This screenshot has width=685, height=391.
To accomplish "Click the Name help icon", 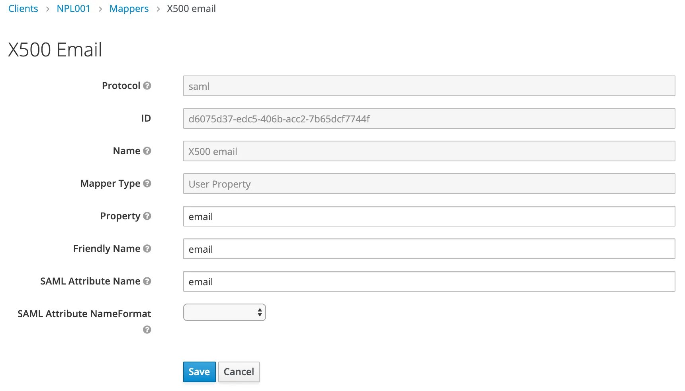I will [147, 151].
